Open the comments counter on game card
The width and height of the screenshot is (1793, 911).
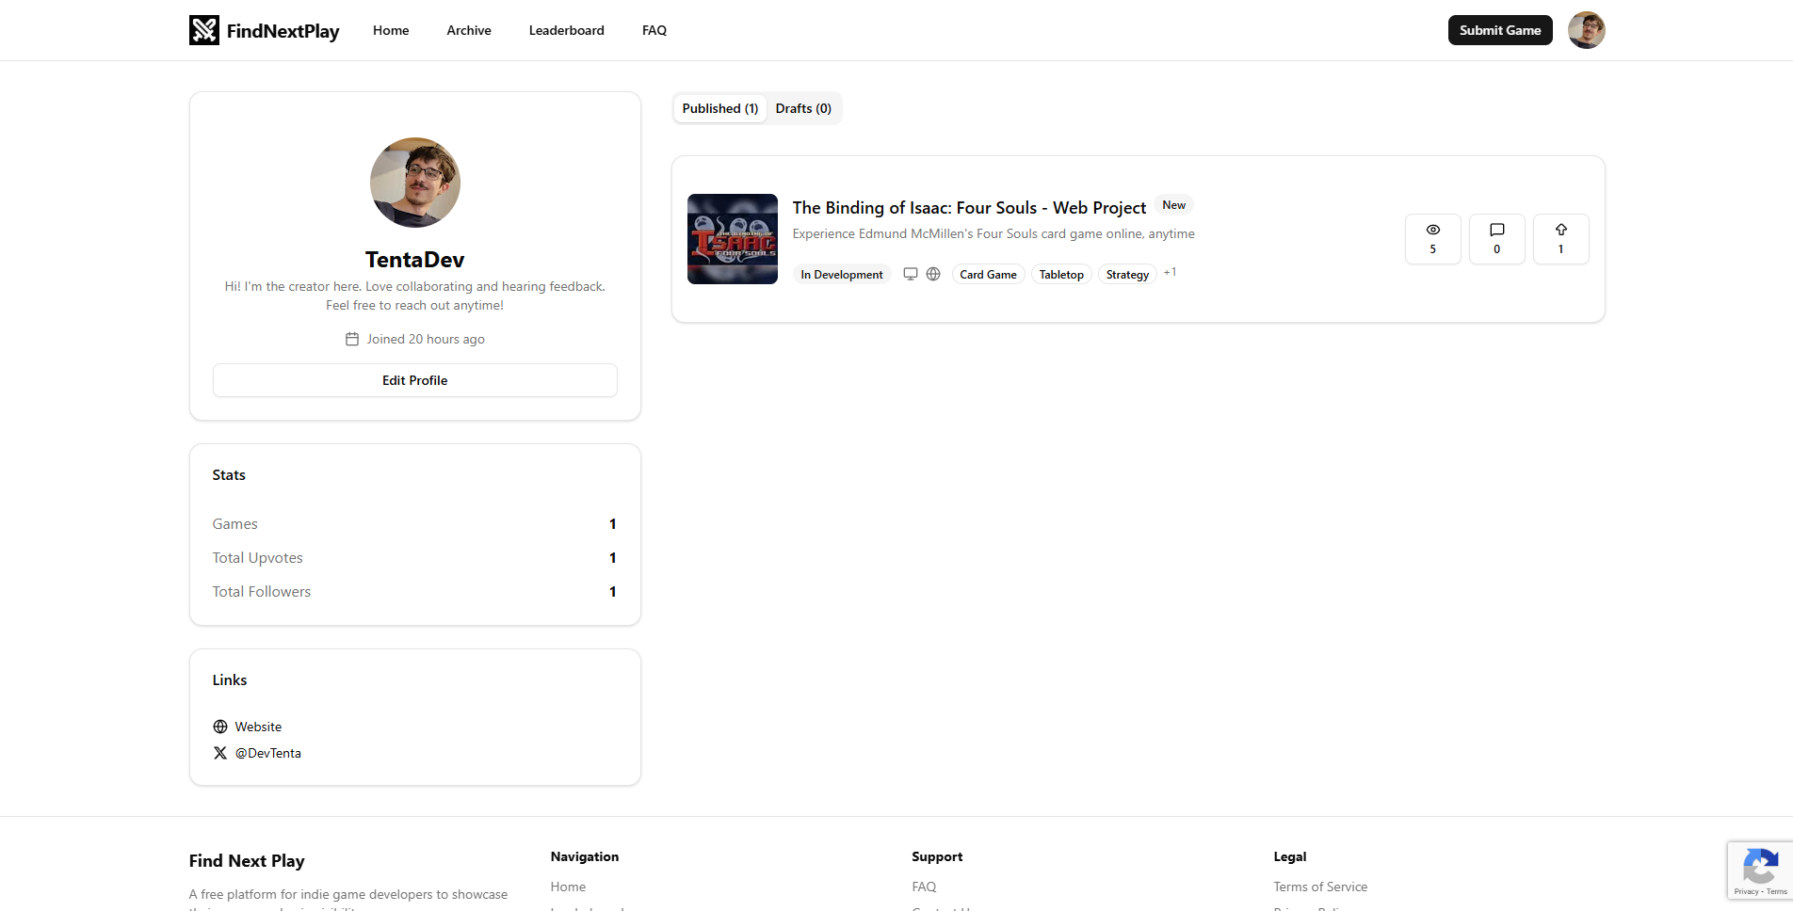1496,239
